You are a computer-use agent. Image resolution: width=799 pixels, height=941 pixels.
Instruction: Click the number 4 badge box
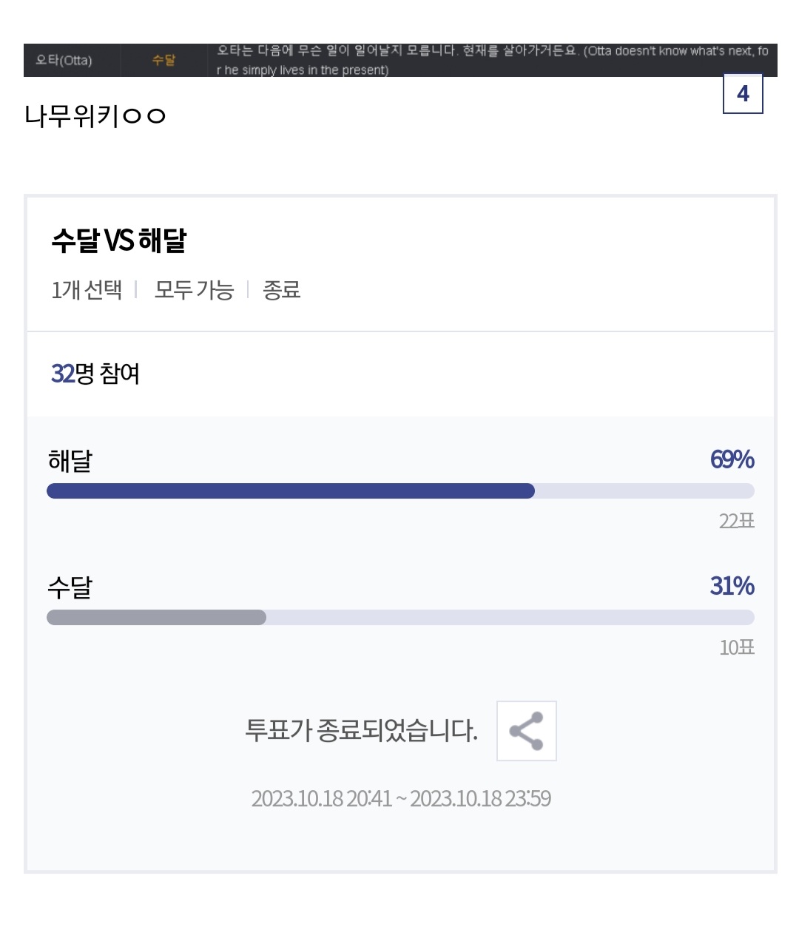pyautogui.click(x=742, y=94)
